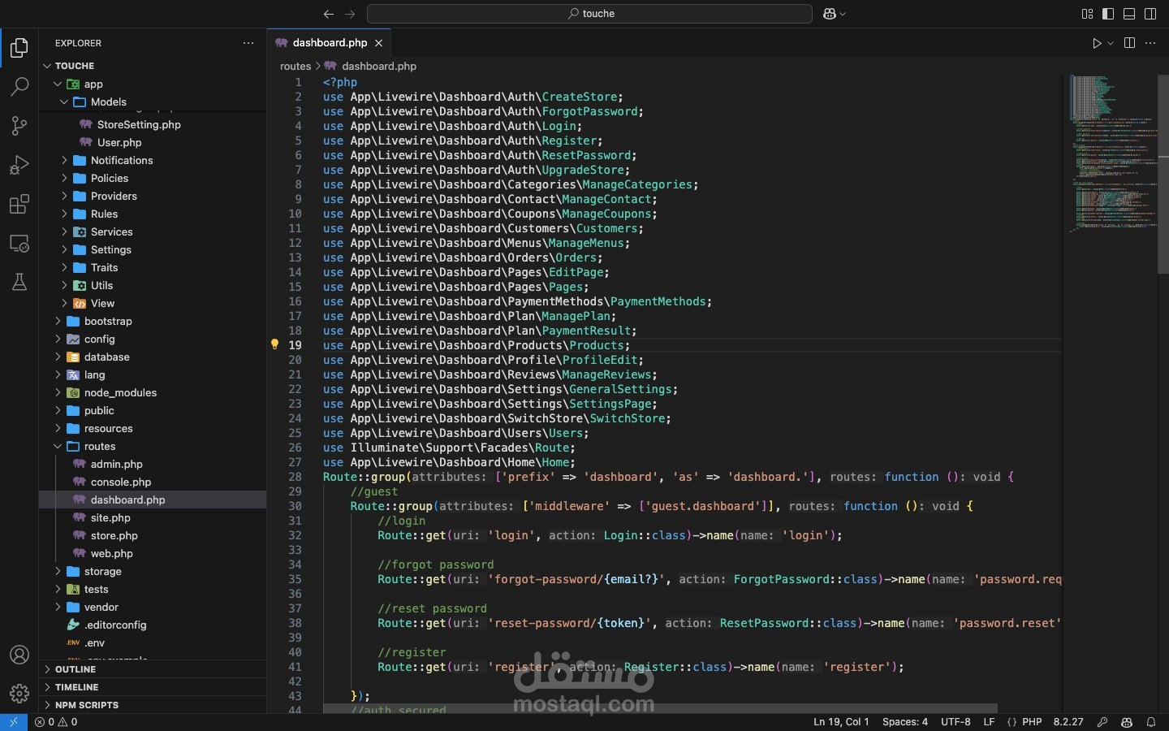Toggle the primary side bar visibility
1169x731 pixels.
pos(1108,14)
